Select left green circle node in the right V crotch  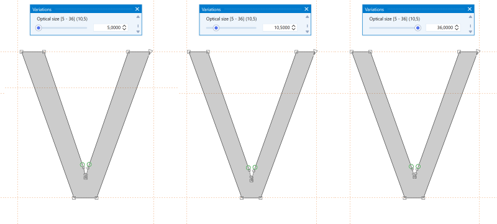411,166
